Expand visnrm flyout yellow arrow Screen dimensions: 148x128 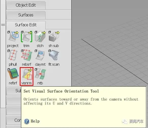(x=30, y=70)
